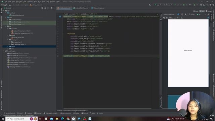Collapse the layout folder in tree
Image resolution: width=215 pixels, height=121 pixels.
pos(8,35)
